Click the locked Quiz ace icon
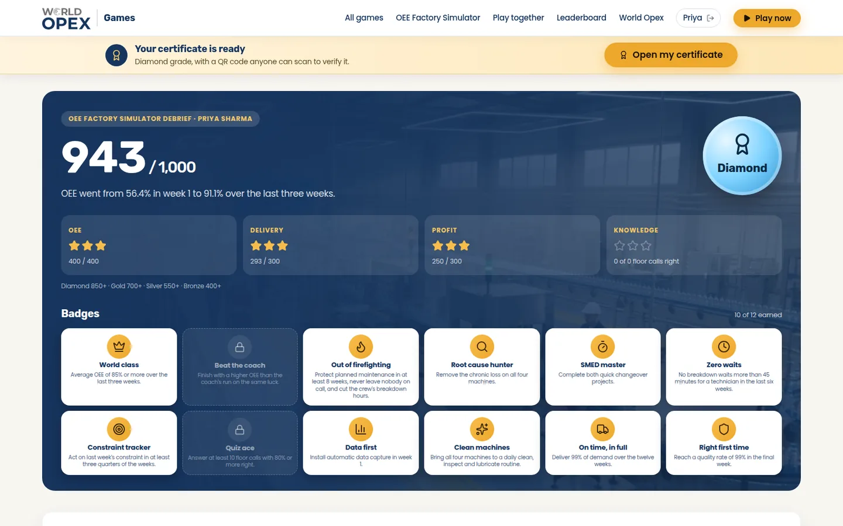The image size is (843, 526). coord(239,430)
